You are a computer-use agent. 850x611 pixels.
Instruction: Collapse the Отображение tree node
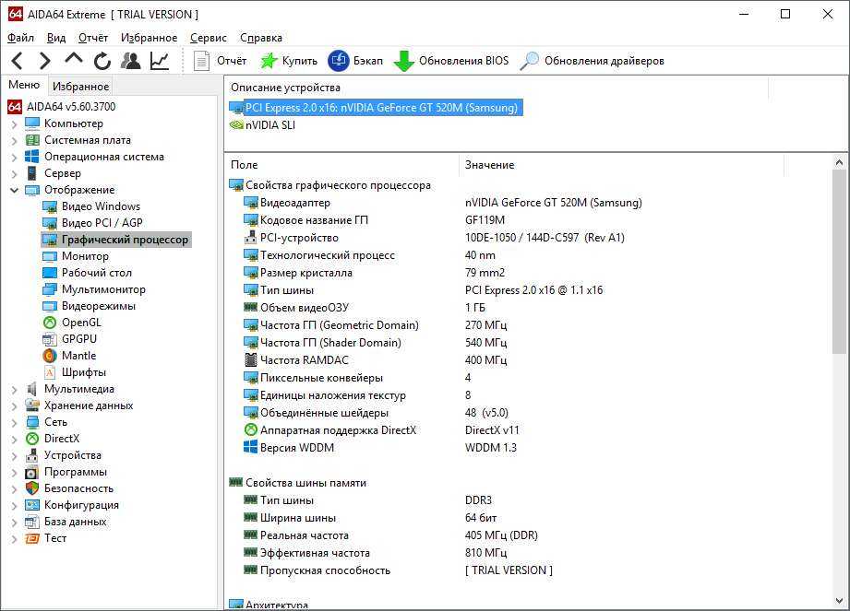(14, 190)
